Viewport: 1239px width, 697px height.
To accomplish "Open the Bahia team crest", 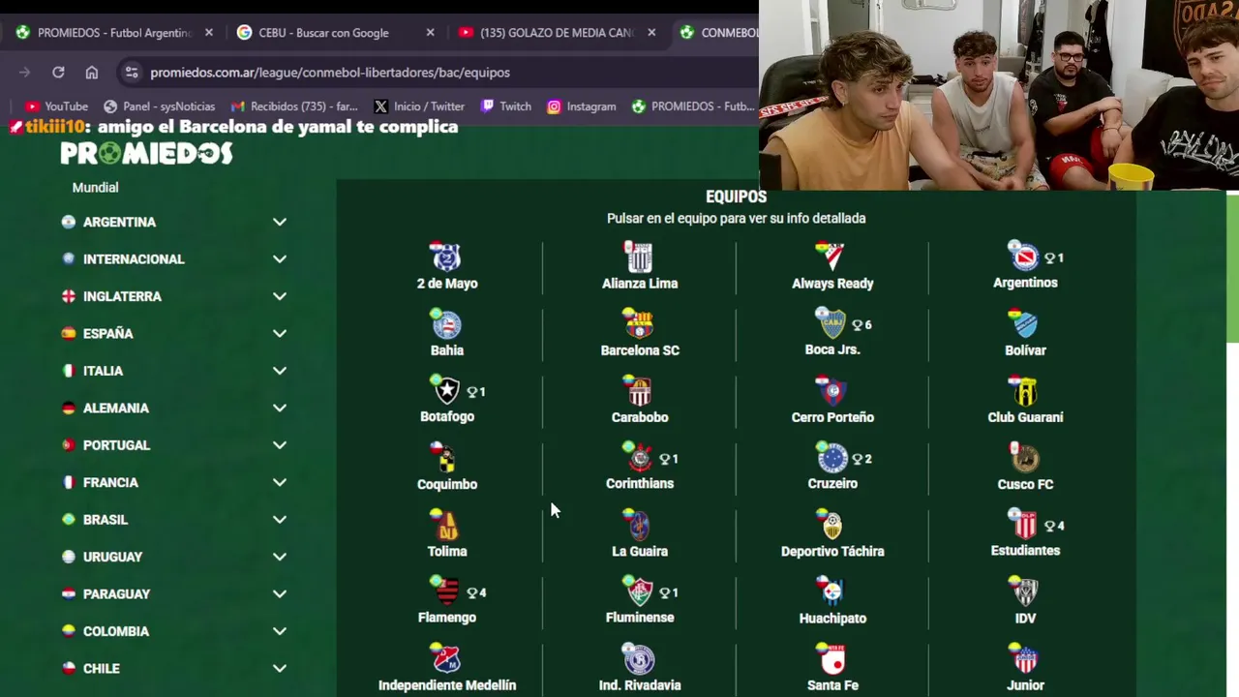I will [x=446, y=324].
